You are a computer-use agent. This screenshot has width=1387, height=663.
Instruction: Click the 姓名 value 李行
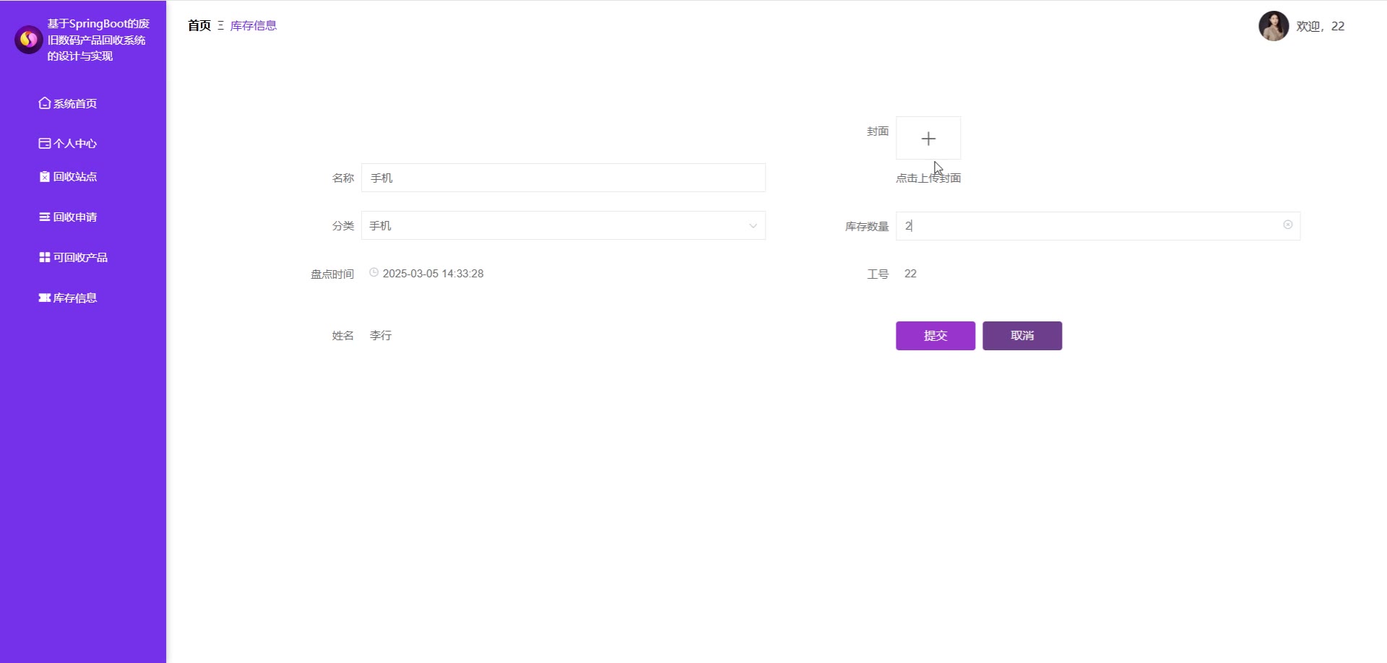coord(381,336)
